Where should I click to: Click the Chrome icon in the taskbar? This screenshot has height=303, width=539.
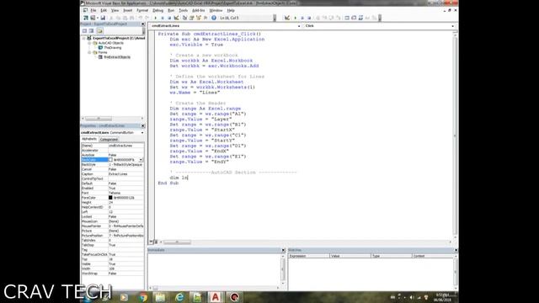coord(143,297)
